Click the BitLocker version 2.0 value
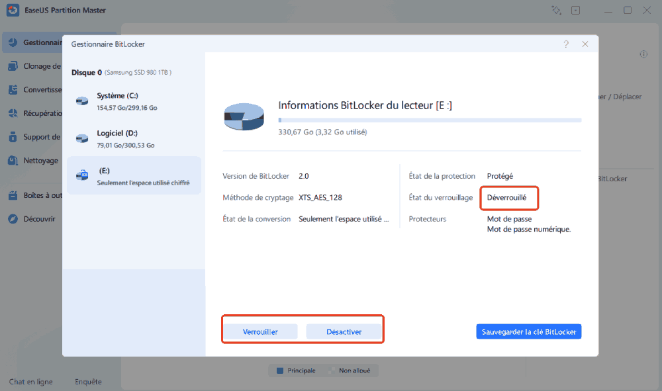 pyautogui.click(x=304, y=176)
